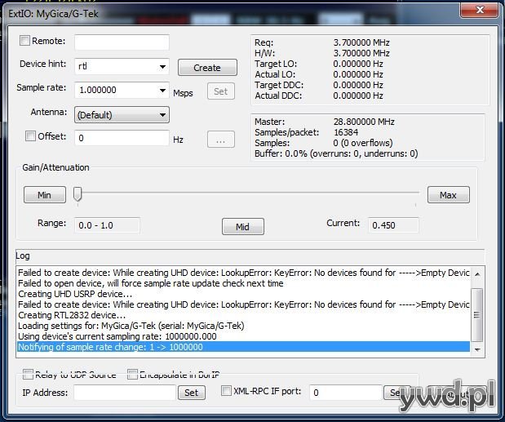Enable the Remote checkbox
Screen dimensions: 505x422
[x=24, y=41]
